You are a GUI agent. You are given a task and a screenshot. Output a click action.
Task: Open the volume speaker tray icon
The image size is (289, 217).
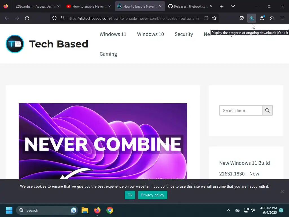(253, 210)
